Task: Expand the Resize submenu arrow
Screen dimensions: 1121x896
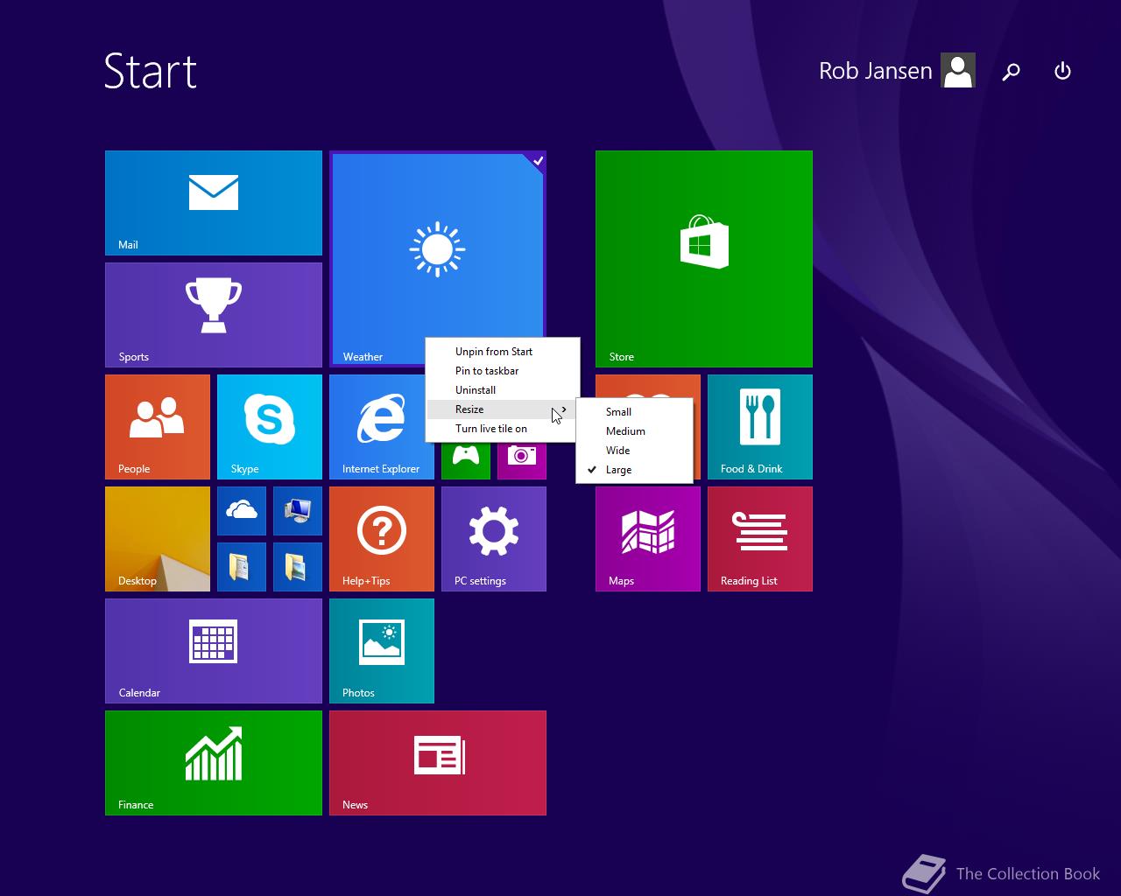Action: pyautogui.click(x=564, y=409)
